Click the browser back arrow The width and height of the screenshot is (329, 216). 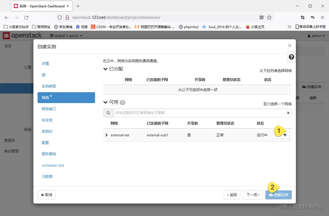tap(6, 17)
